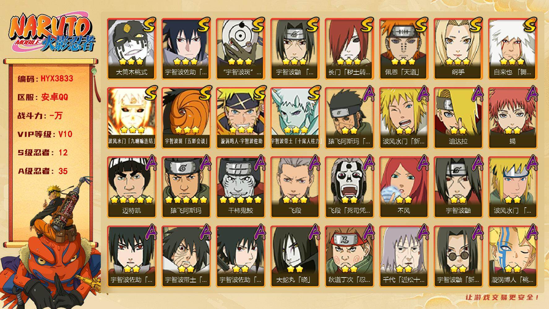Click the S rank badge on 大筒木桃式
The height and width of the screenshot is (309, 549).
tap(149, 26)
